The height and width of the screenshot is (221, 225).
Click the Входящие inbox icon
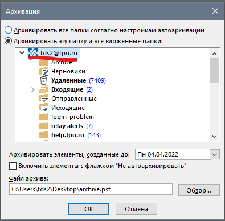click(x=44, y=89)
